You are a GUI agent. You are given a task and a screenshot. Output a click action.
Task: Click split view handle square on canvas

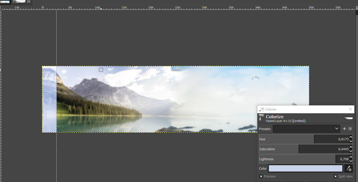[x=101, y=70]
